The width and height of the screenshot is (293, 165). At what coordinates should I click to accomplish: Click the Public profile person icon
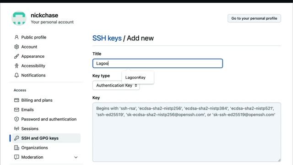point(16,37)
